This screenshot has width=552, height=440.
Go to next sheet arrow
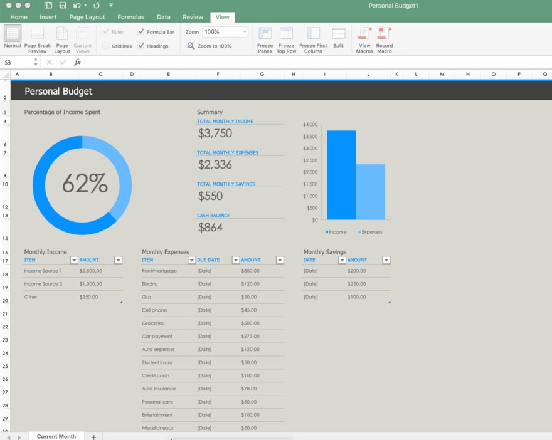(19, 437)
